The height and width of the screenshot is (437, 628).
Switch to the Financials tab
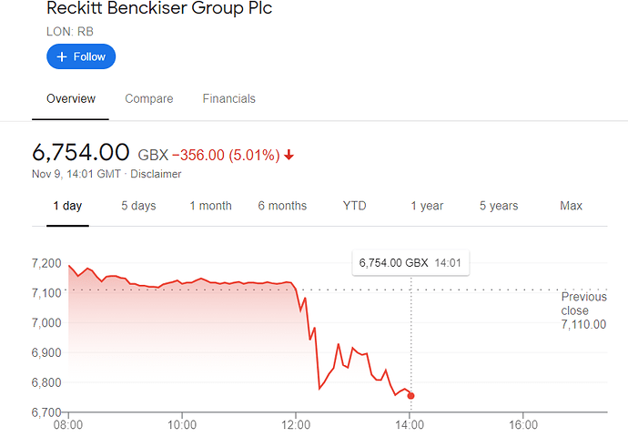(x=229, y=98)
